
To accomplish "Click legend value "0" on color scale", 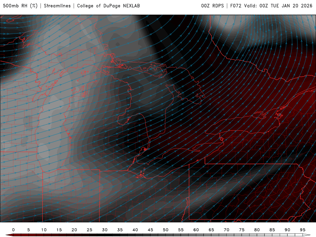I will pyautogui.click(x=13, y=230).
